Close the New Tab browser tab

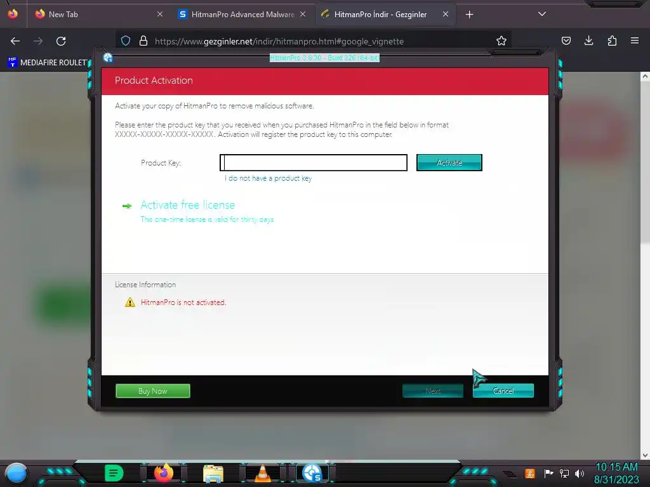click(160, 14)
